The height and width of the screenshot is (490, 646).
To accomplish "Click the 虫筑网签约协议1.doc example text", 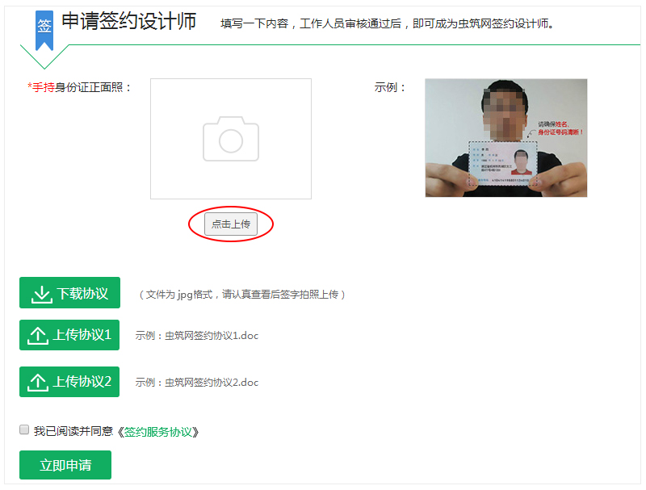I will tap(212, 335).
